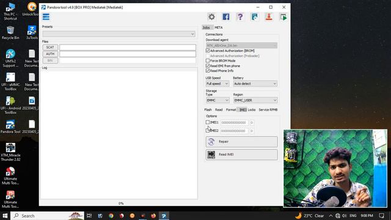The image size is (391, 220).
Task: Open the RPMB tab
Action: pos(274,110)
